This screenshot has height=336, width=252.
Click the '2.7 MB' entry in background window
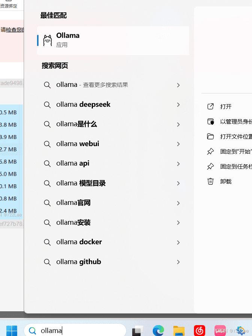click(8, 149)
